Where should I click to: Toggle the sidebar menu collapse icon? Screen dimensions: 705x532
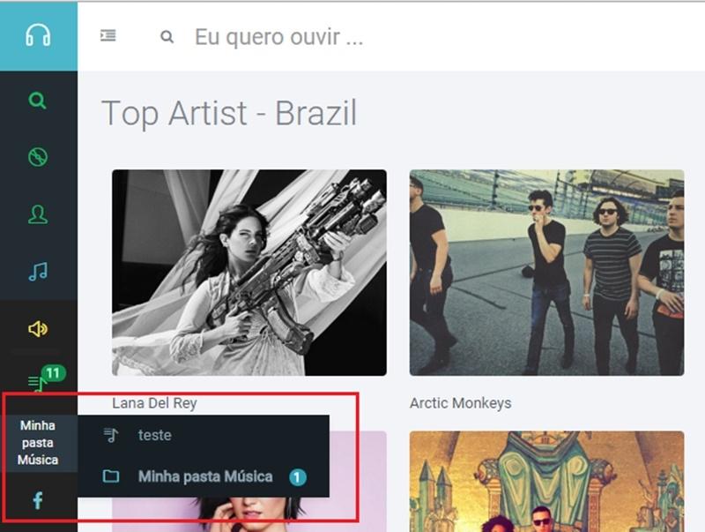[x=108, y=35]
